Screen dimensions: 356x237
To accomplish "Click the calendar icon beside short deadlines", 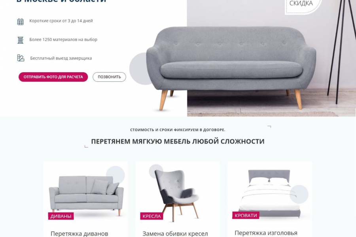I will (21, 22).
